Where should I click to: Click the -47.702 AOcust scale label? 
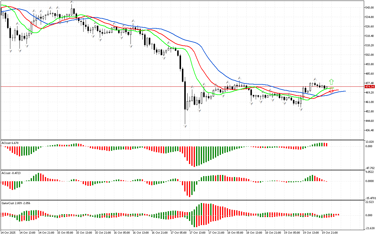tap(370, 168)
